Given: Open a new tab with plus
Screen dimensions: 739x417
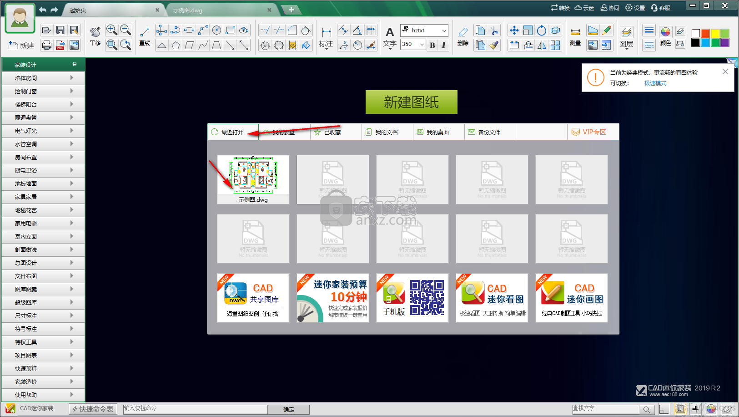Looking at the screenshot, I should tap(291, 10).
